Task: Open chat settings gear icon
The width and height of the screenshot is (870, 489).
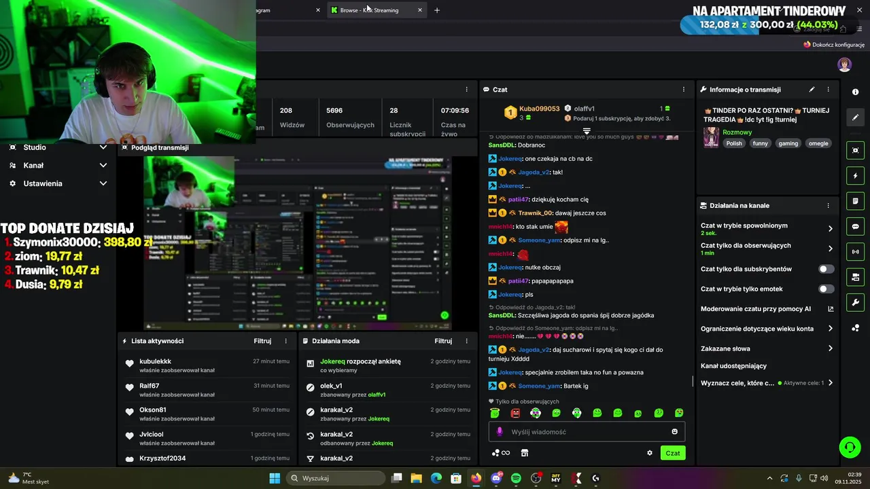Action: 650,453
